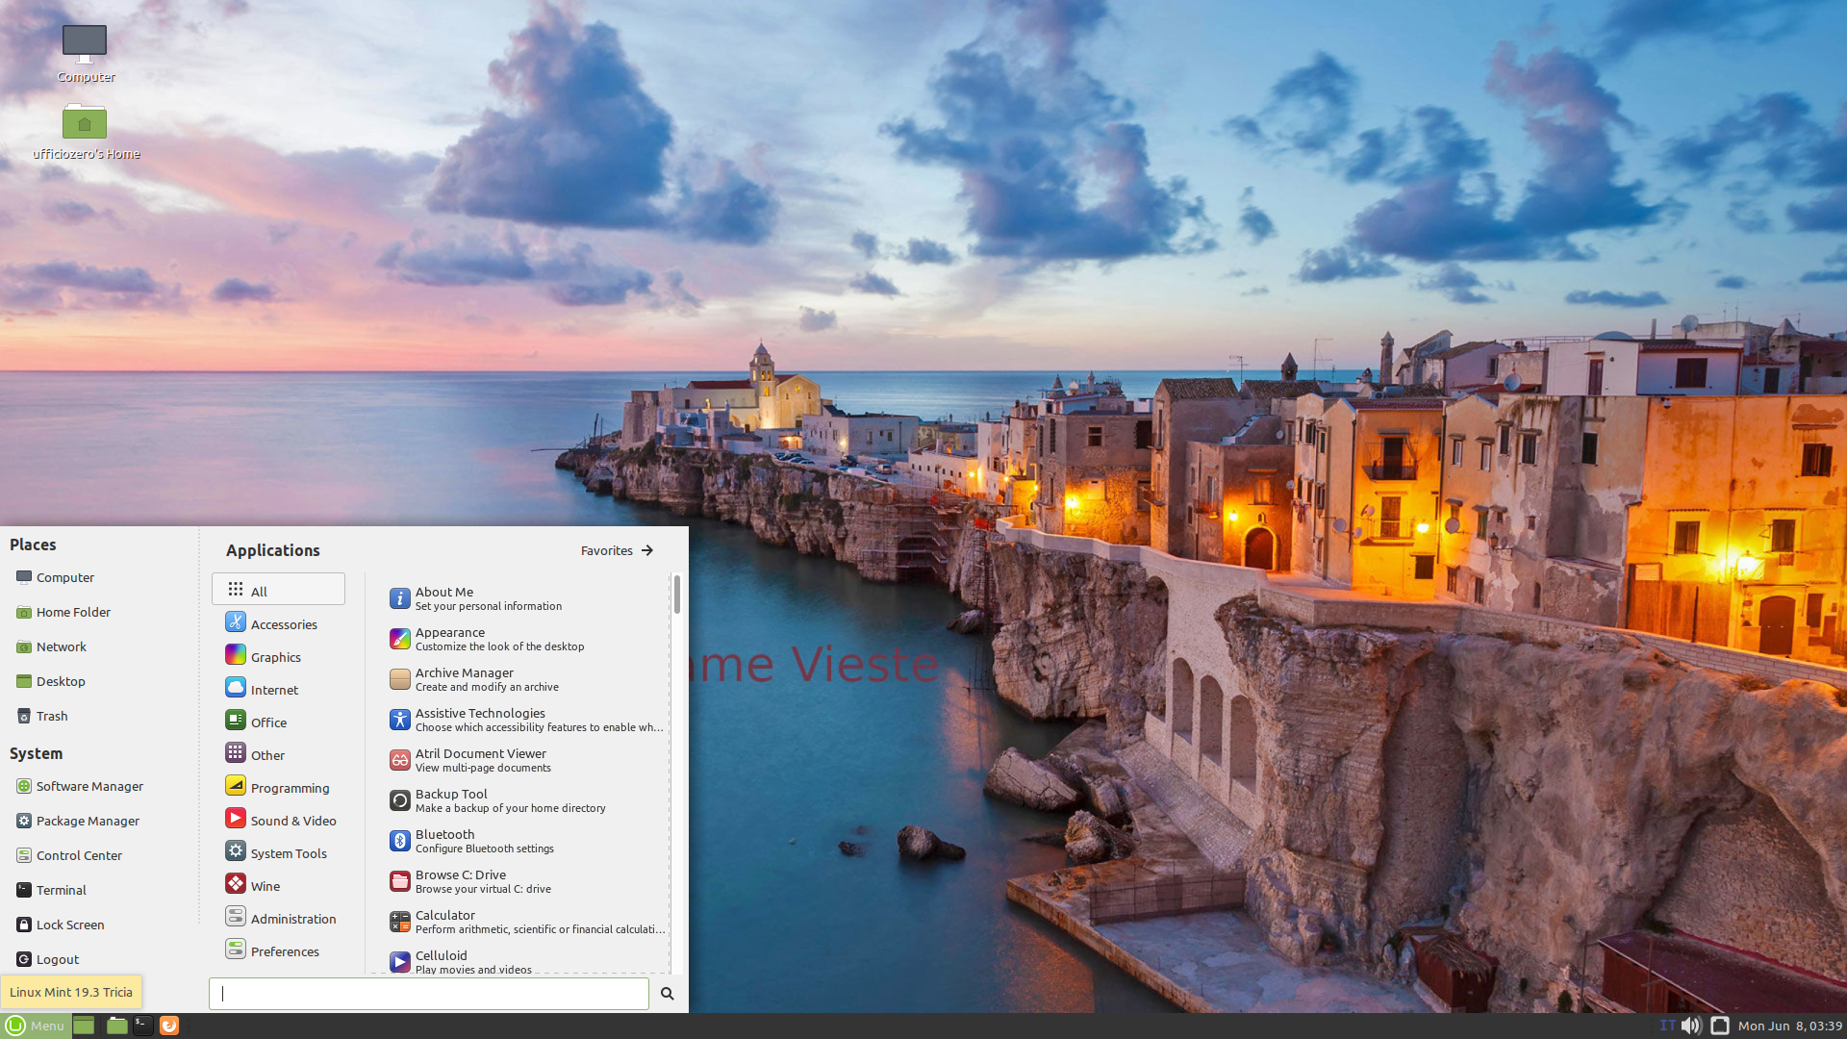Launch About Me application icon
1847x1039 pixels.
coord(400,598)
